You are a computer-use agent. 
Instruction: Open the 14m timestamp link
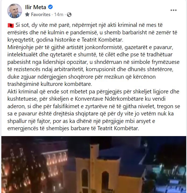(x=59, y=14)
